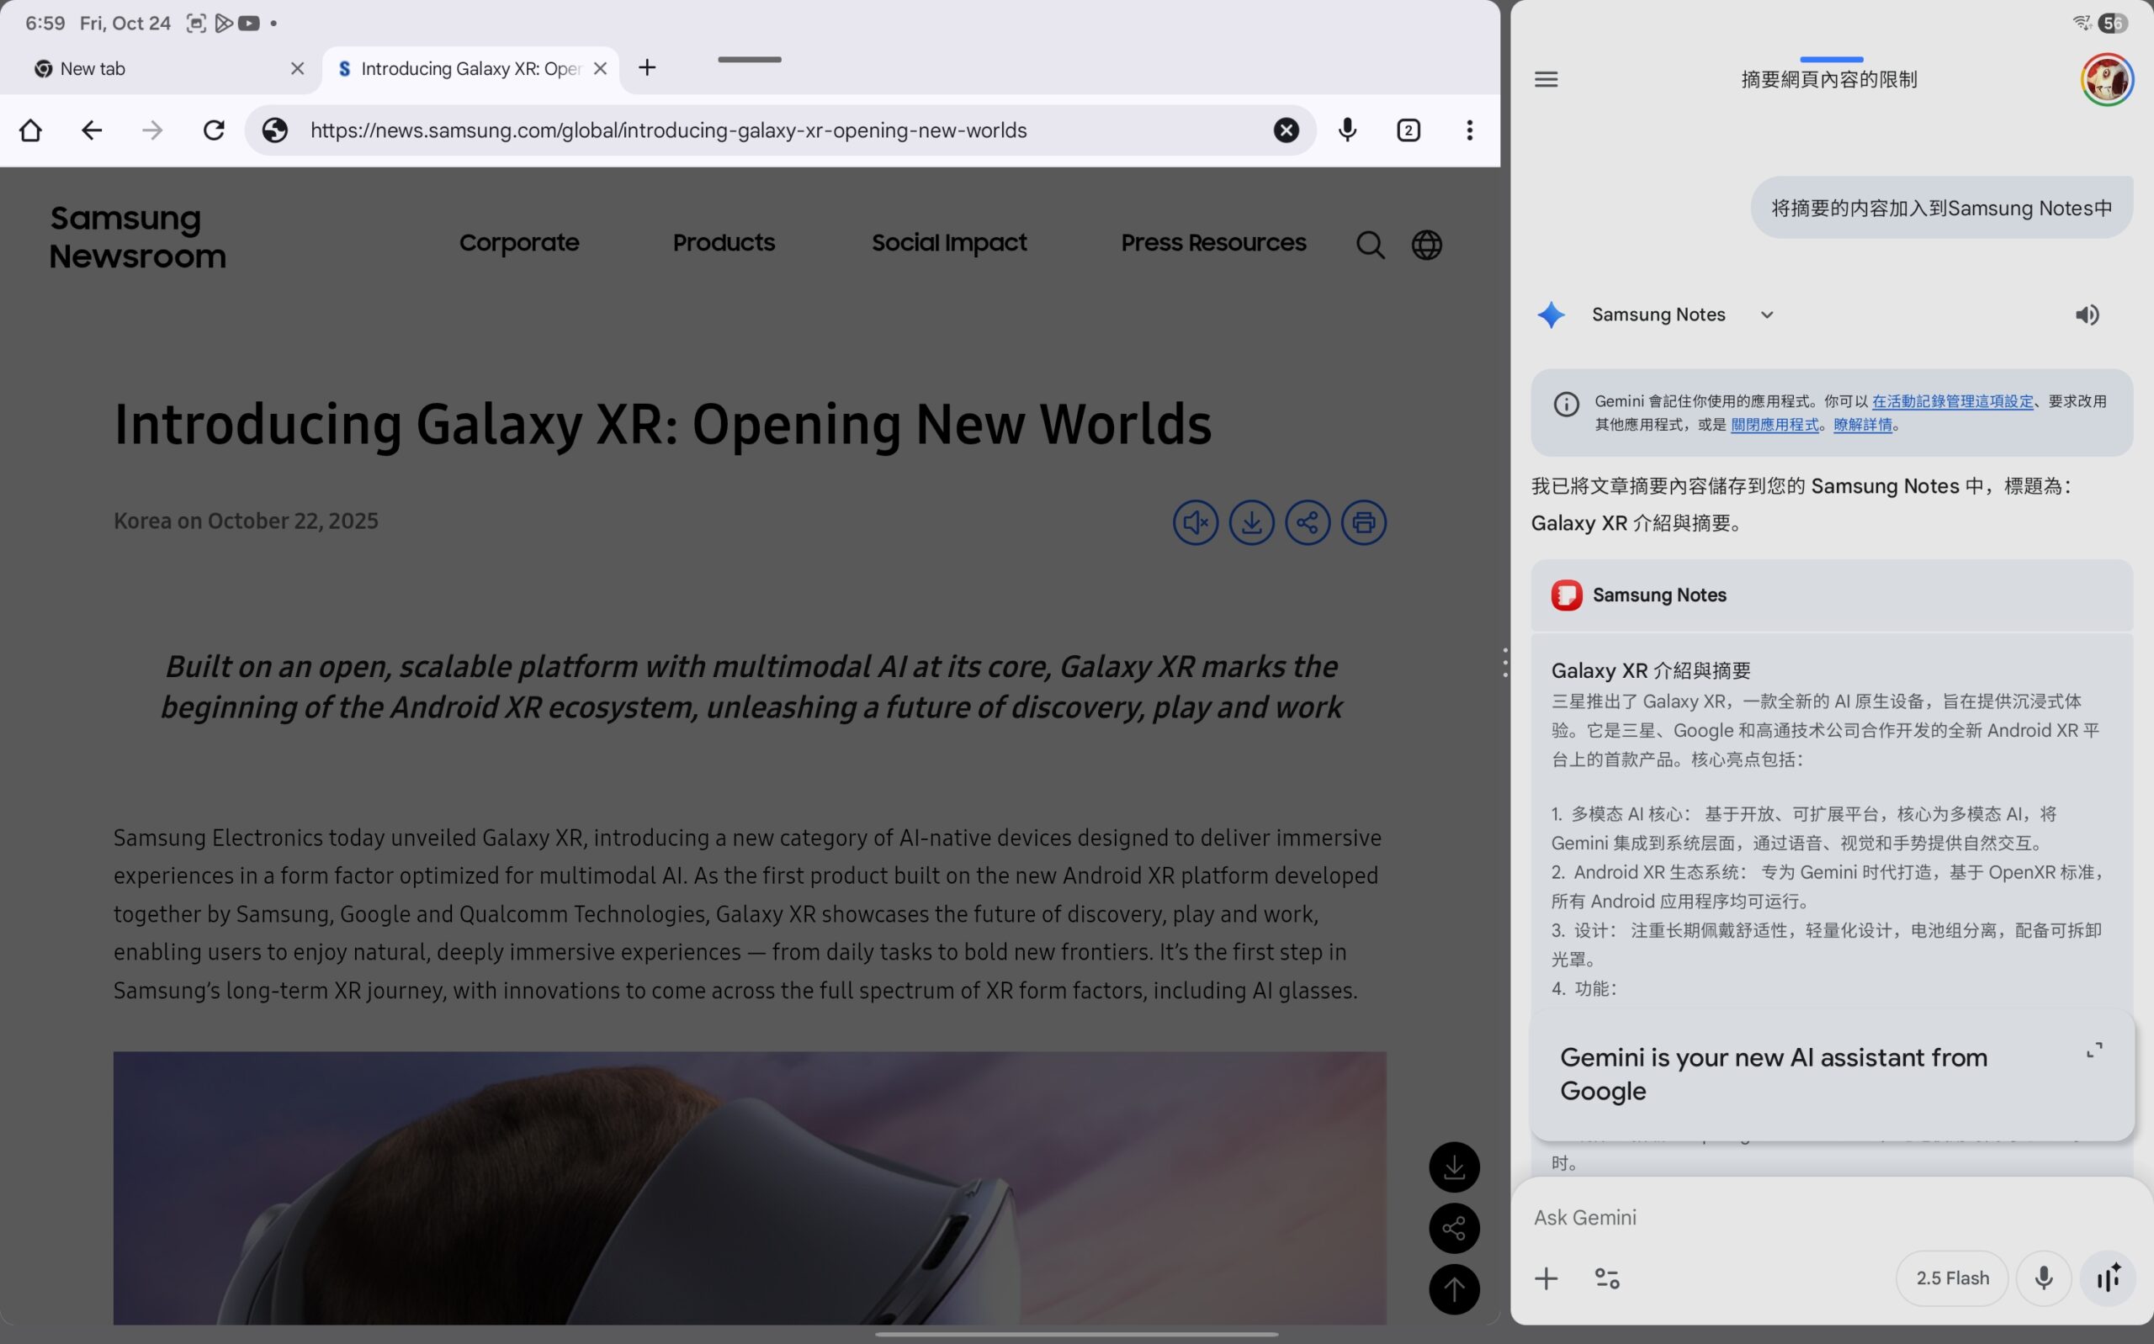Click the conversation title 摘要網頁內容的限制

1828,79
